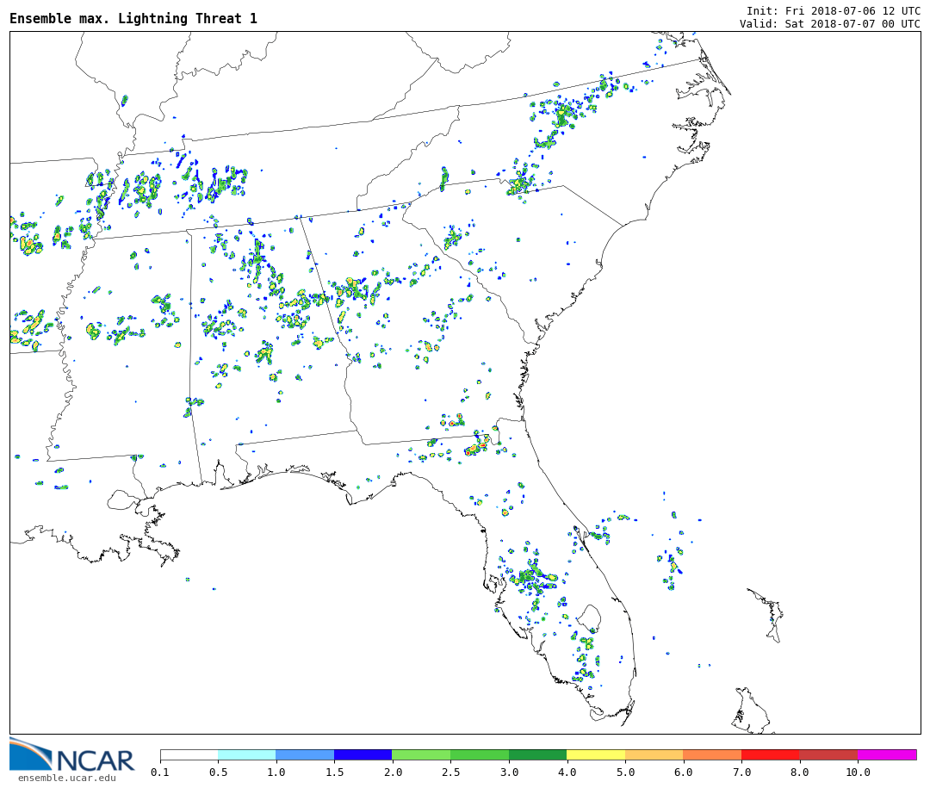This screenshot has height=788, width=930.
Task: Click the light cyan 0.5–1.0 colorbar segment
Action: [247, 754]
